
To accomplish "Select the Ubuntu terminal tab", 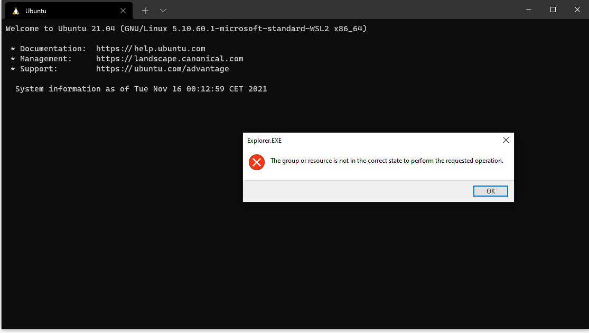I will pos(69,11).
